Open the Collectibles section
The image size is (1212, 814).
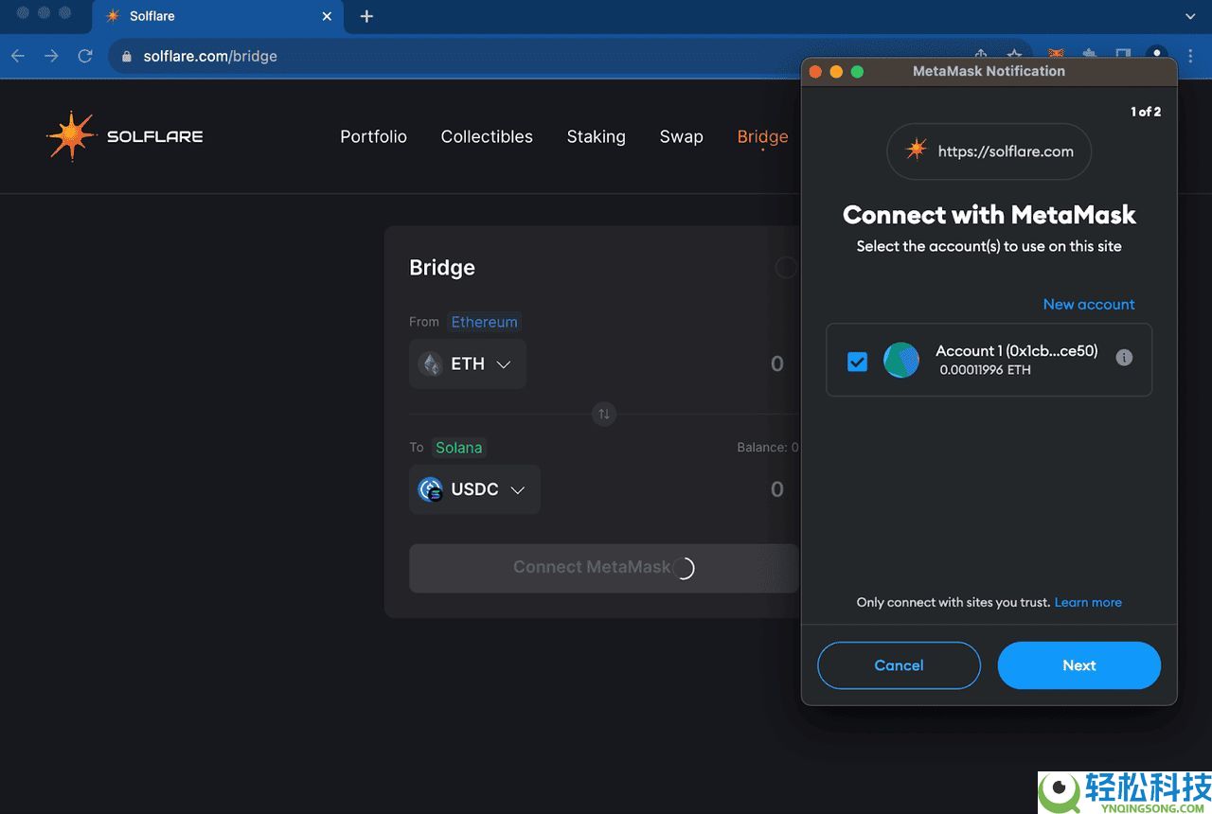(487, 136)
